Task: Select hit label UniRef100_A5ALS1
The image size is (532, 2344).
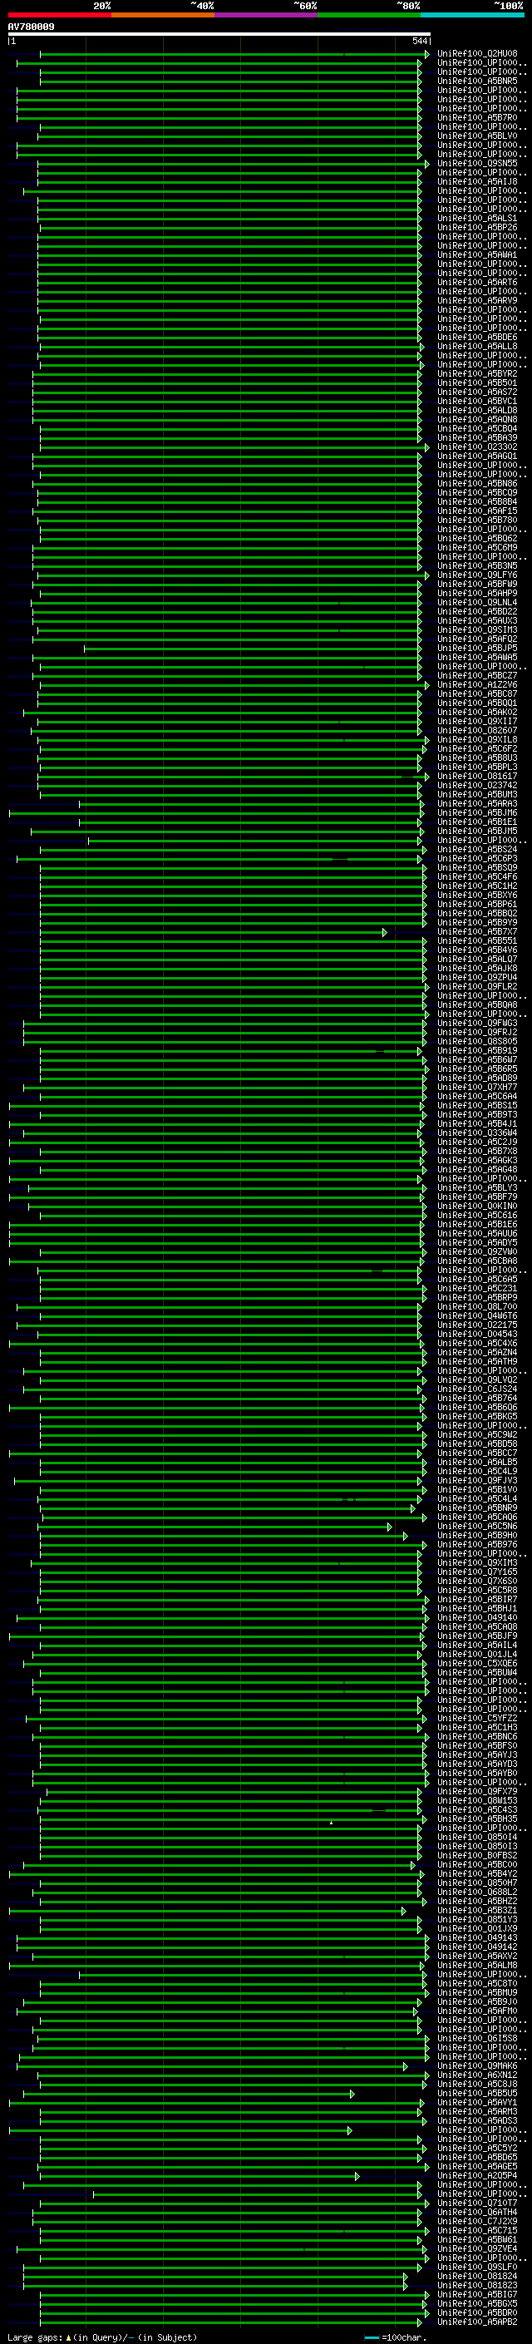Action: pos(477,219)
